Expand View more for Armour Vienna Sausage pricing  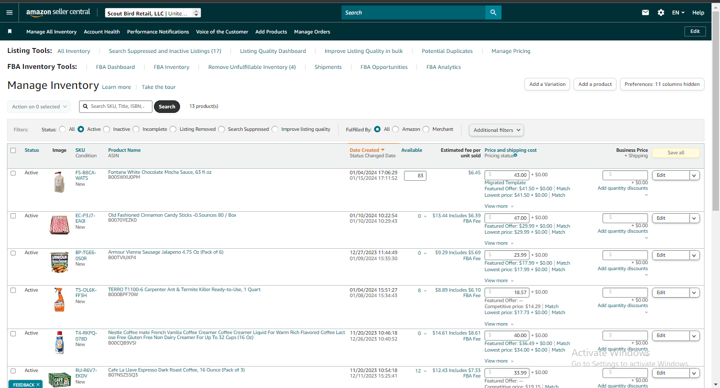498,281
